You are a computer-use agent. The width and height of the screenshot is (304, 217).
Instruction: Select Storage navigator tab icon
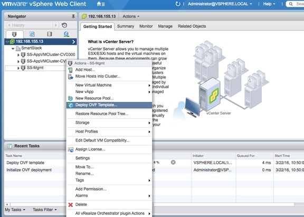(50, 34)
